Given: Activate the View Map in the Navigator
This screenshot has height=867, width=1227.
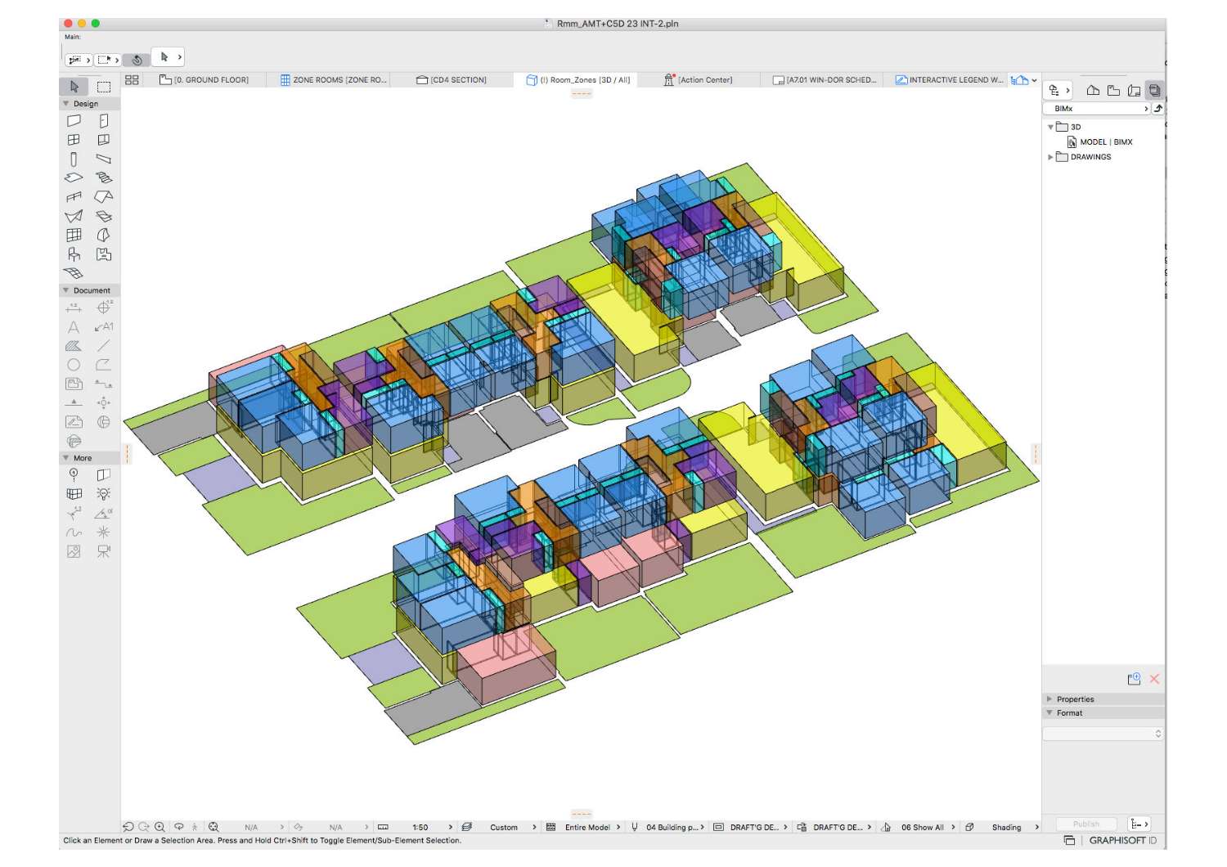Looking at the screenshot, I should [x=1112, y=92].
